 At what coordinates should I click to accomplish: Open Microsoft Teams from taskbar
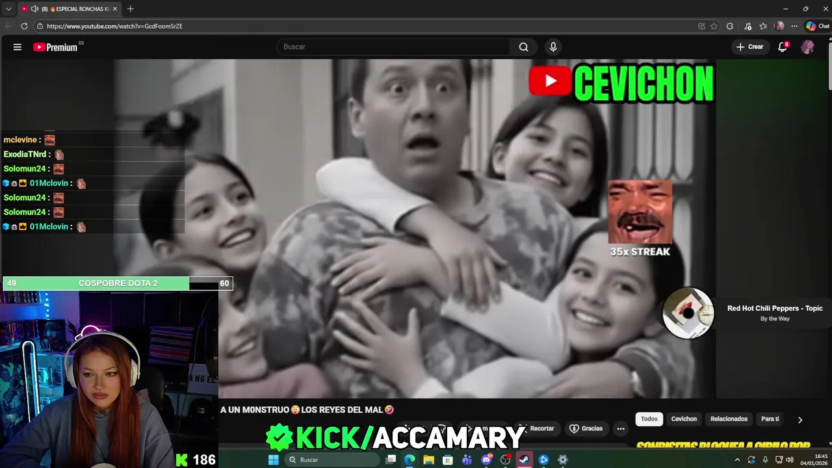(467, 460)
